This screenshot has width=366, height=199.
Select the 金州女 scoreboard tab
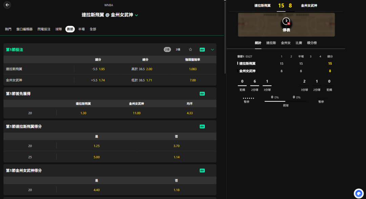click(x=286, y=43)
